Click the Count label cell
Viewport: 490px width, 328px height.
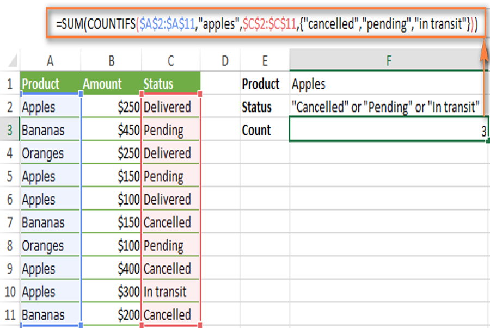click(x=265, y=130)
